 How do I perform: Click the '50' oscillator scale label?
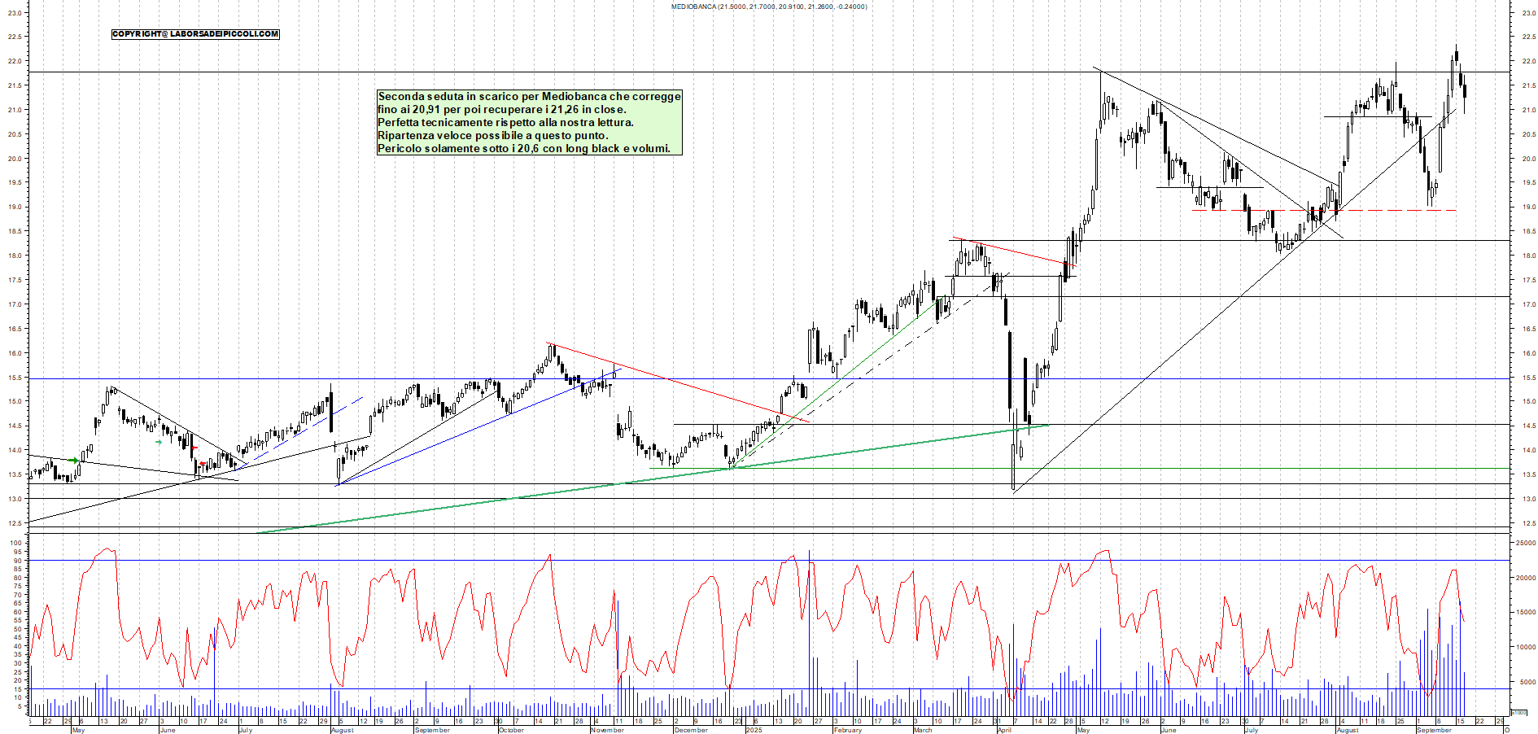[18, 629]
